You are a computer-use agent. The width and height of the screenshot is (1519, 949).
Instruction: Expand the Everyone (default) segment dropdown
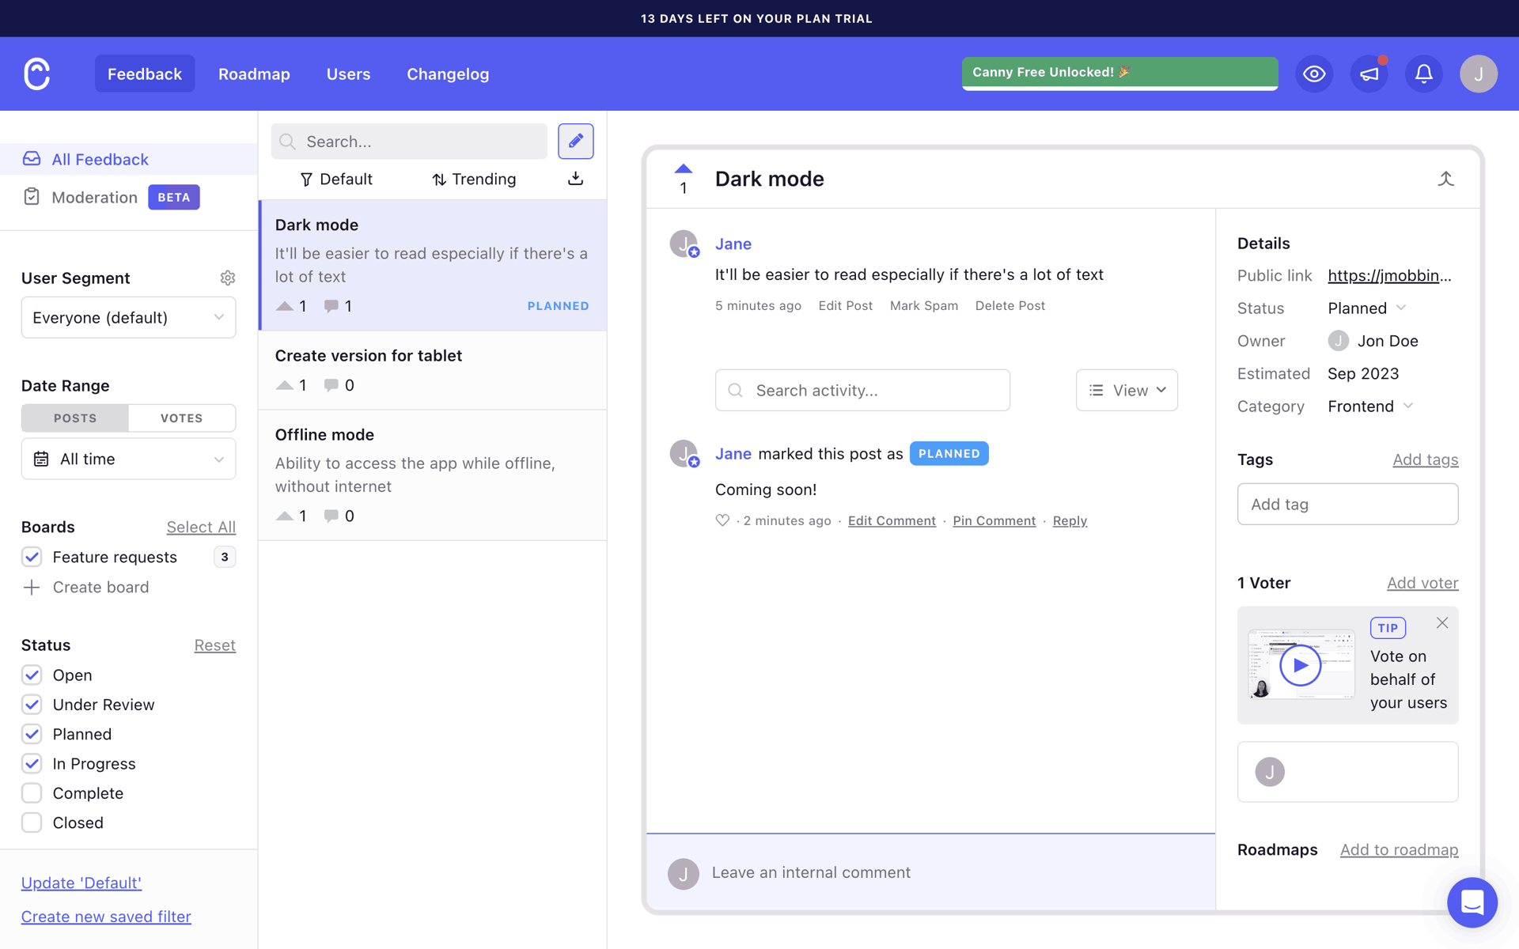coord(128,317)
